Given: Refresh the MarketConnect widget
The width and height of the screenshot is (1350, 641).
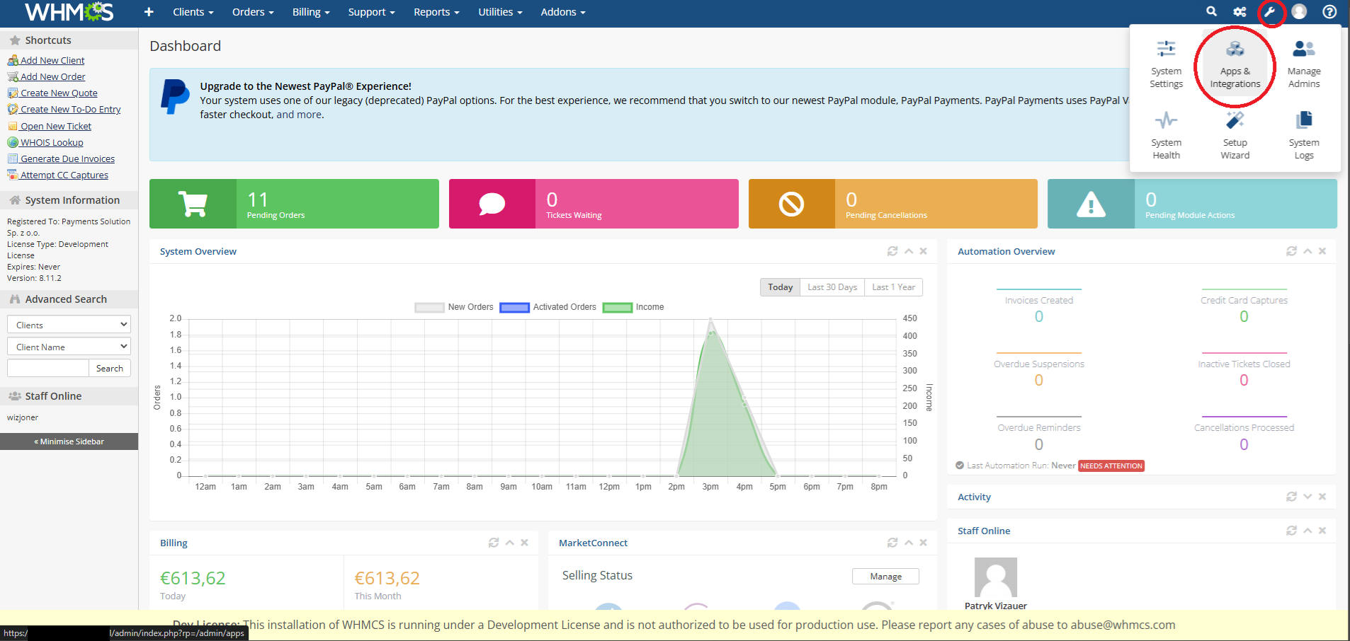Looking at the screenshot, I should click(x=892, y=543).
